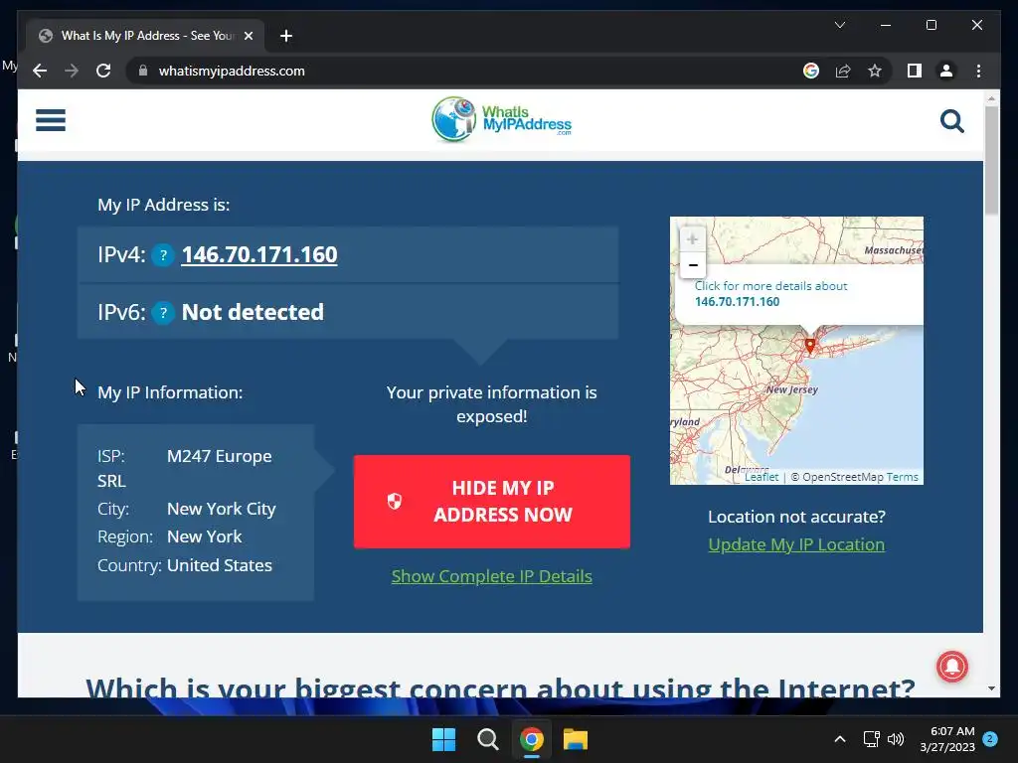Click Update My IP Location link
Screen dimensions: 1018x763
796,544
